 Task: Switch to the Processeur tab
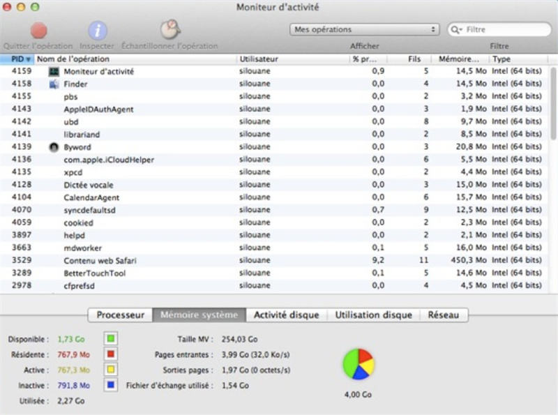[120, 315]
